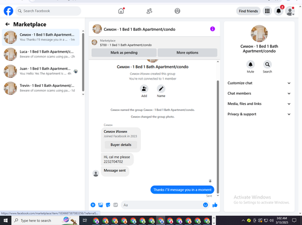
Task: Open the account profile avatar menu
Action: [290, 11]
